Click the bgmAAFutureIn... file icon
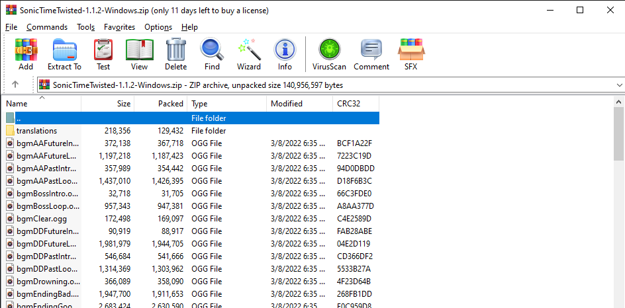 11,143
